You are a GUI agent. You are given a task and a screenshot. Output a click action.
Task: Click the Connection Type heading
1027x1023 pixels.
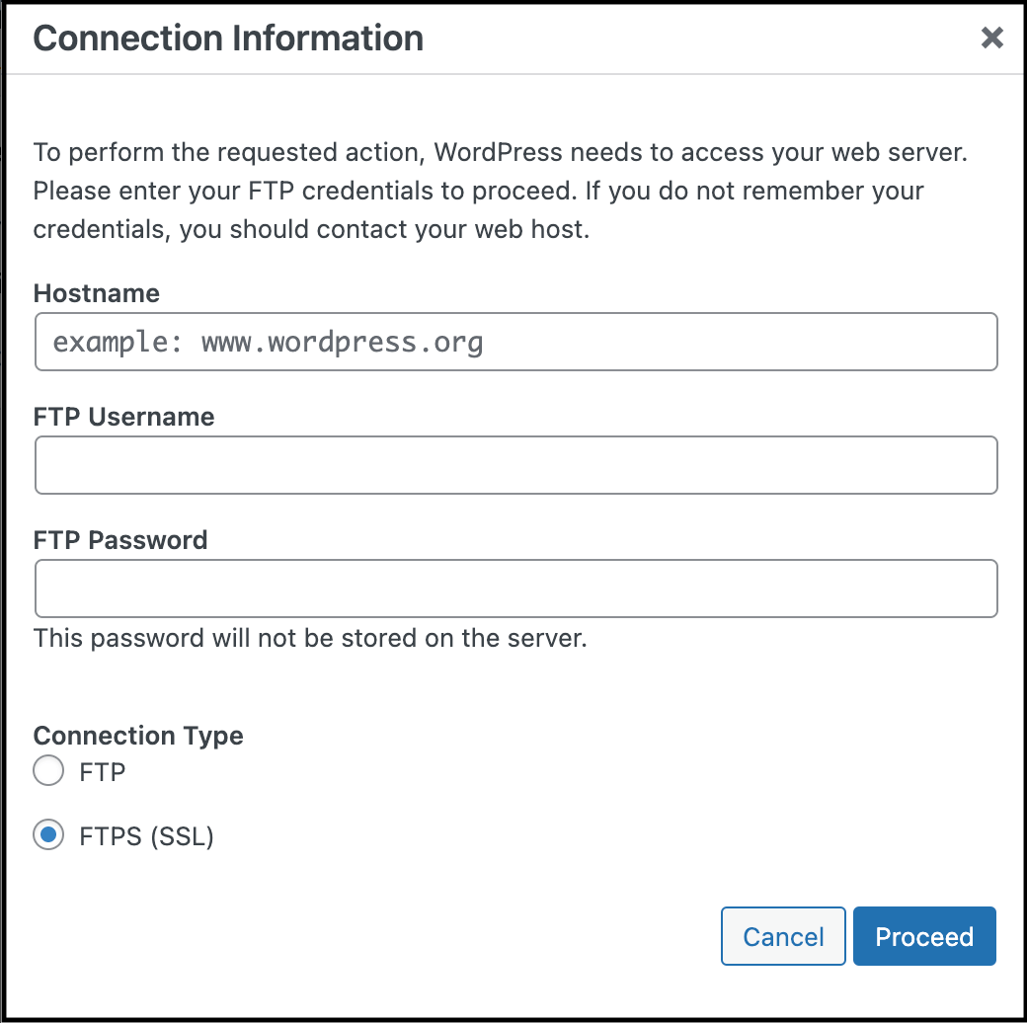[x=138, y=736]
